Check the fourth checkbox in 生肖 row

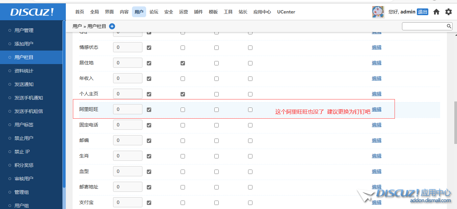click(x=250, y=156)
